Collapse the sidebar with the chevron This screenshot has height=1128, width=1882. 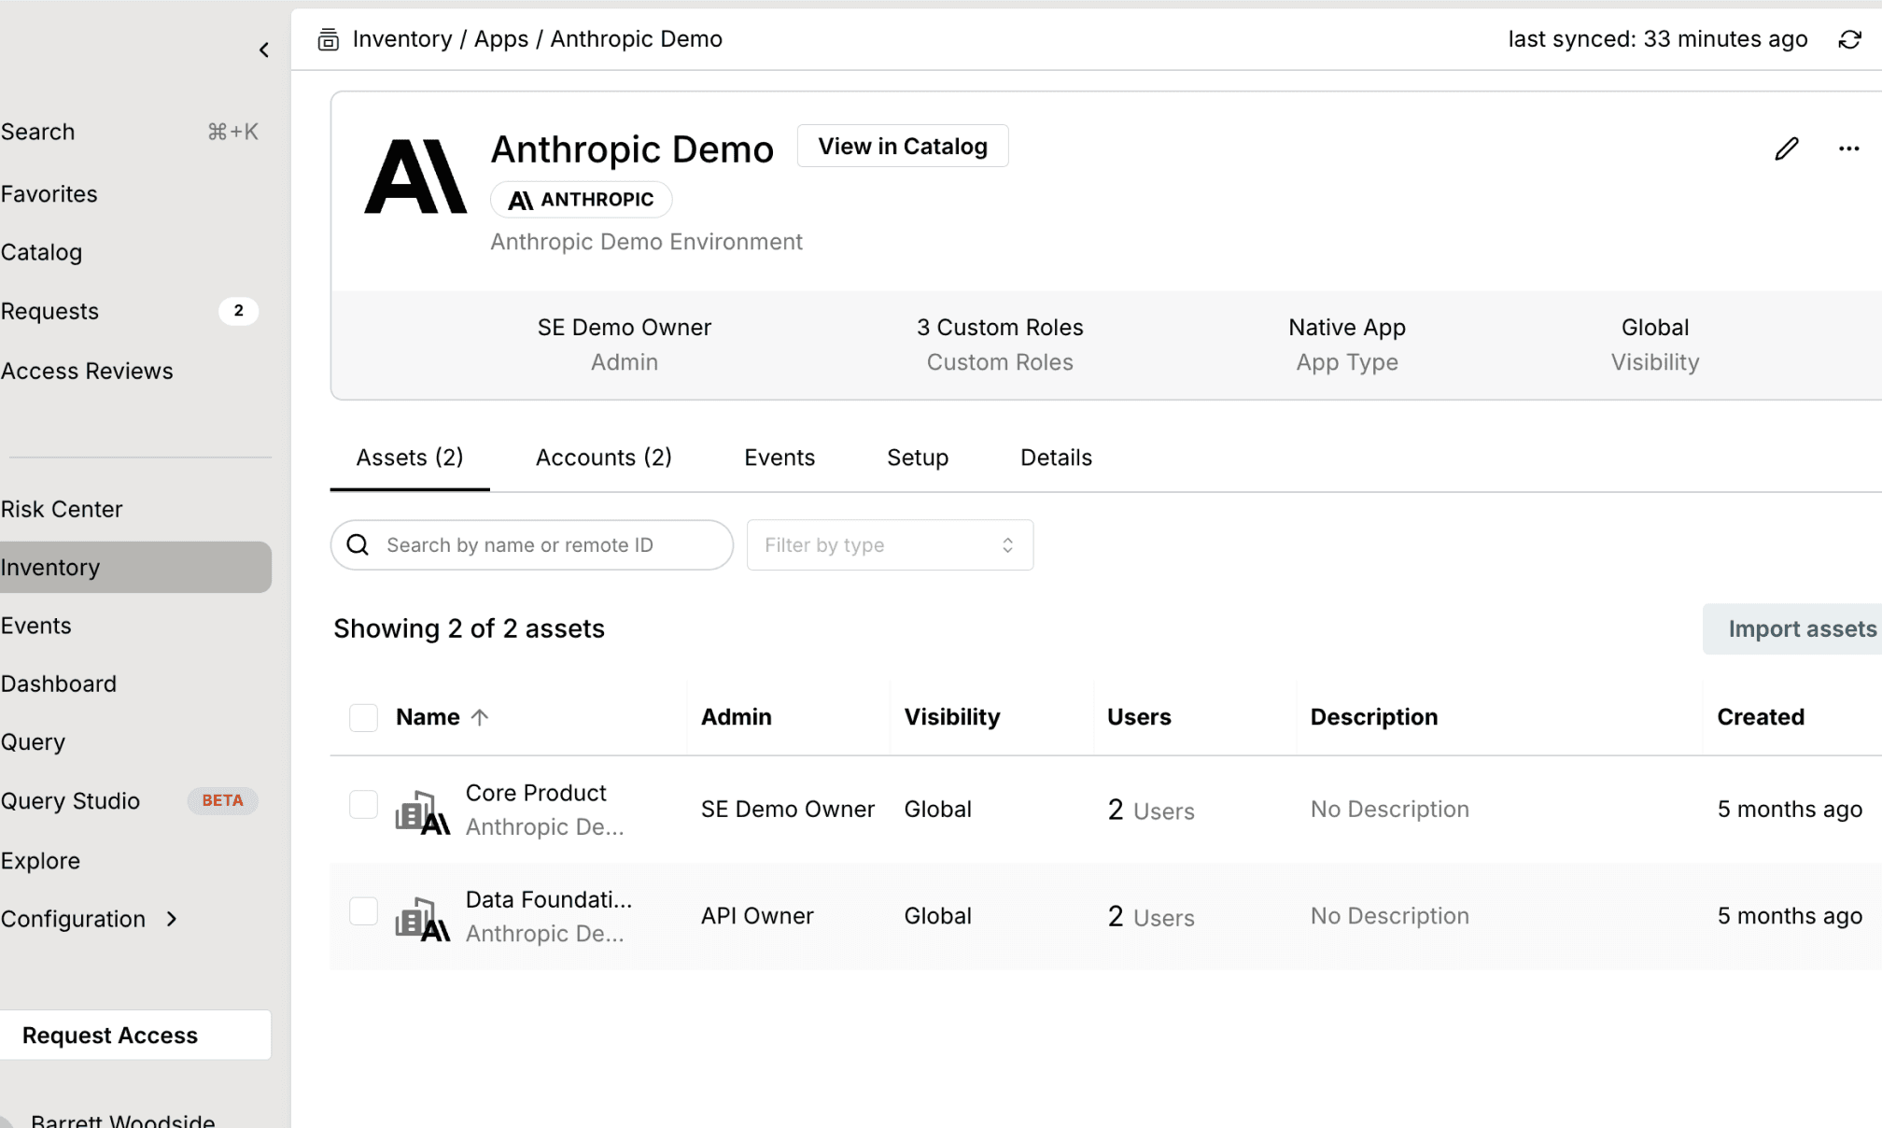coord(263,50)
